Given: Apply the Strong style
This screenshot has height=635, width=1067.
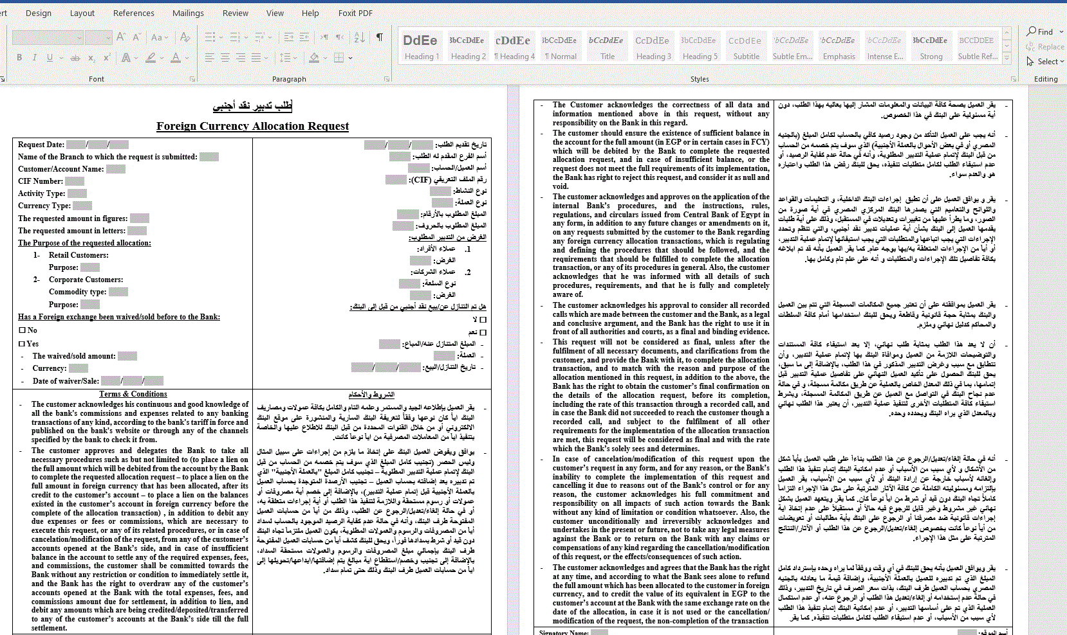Looking at the screenshot, I should point(931,47).
